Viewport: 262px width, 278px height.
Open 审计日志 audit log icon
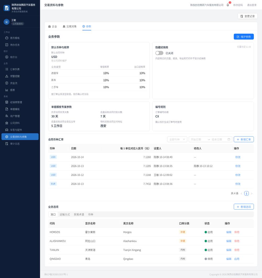point(7,144)
